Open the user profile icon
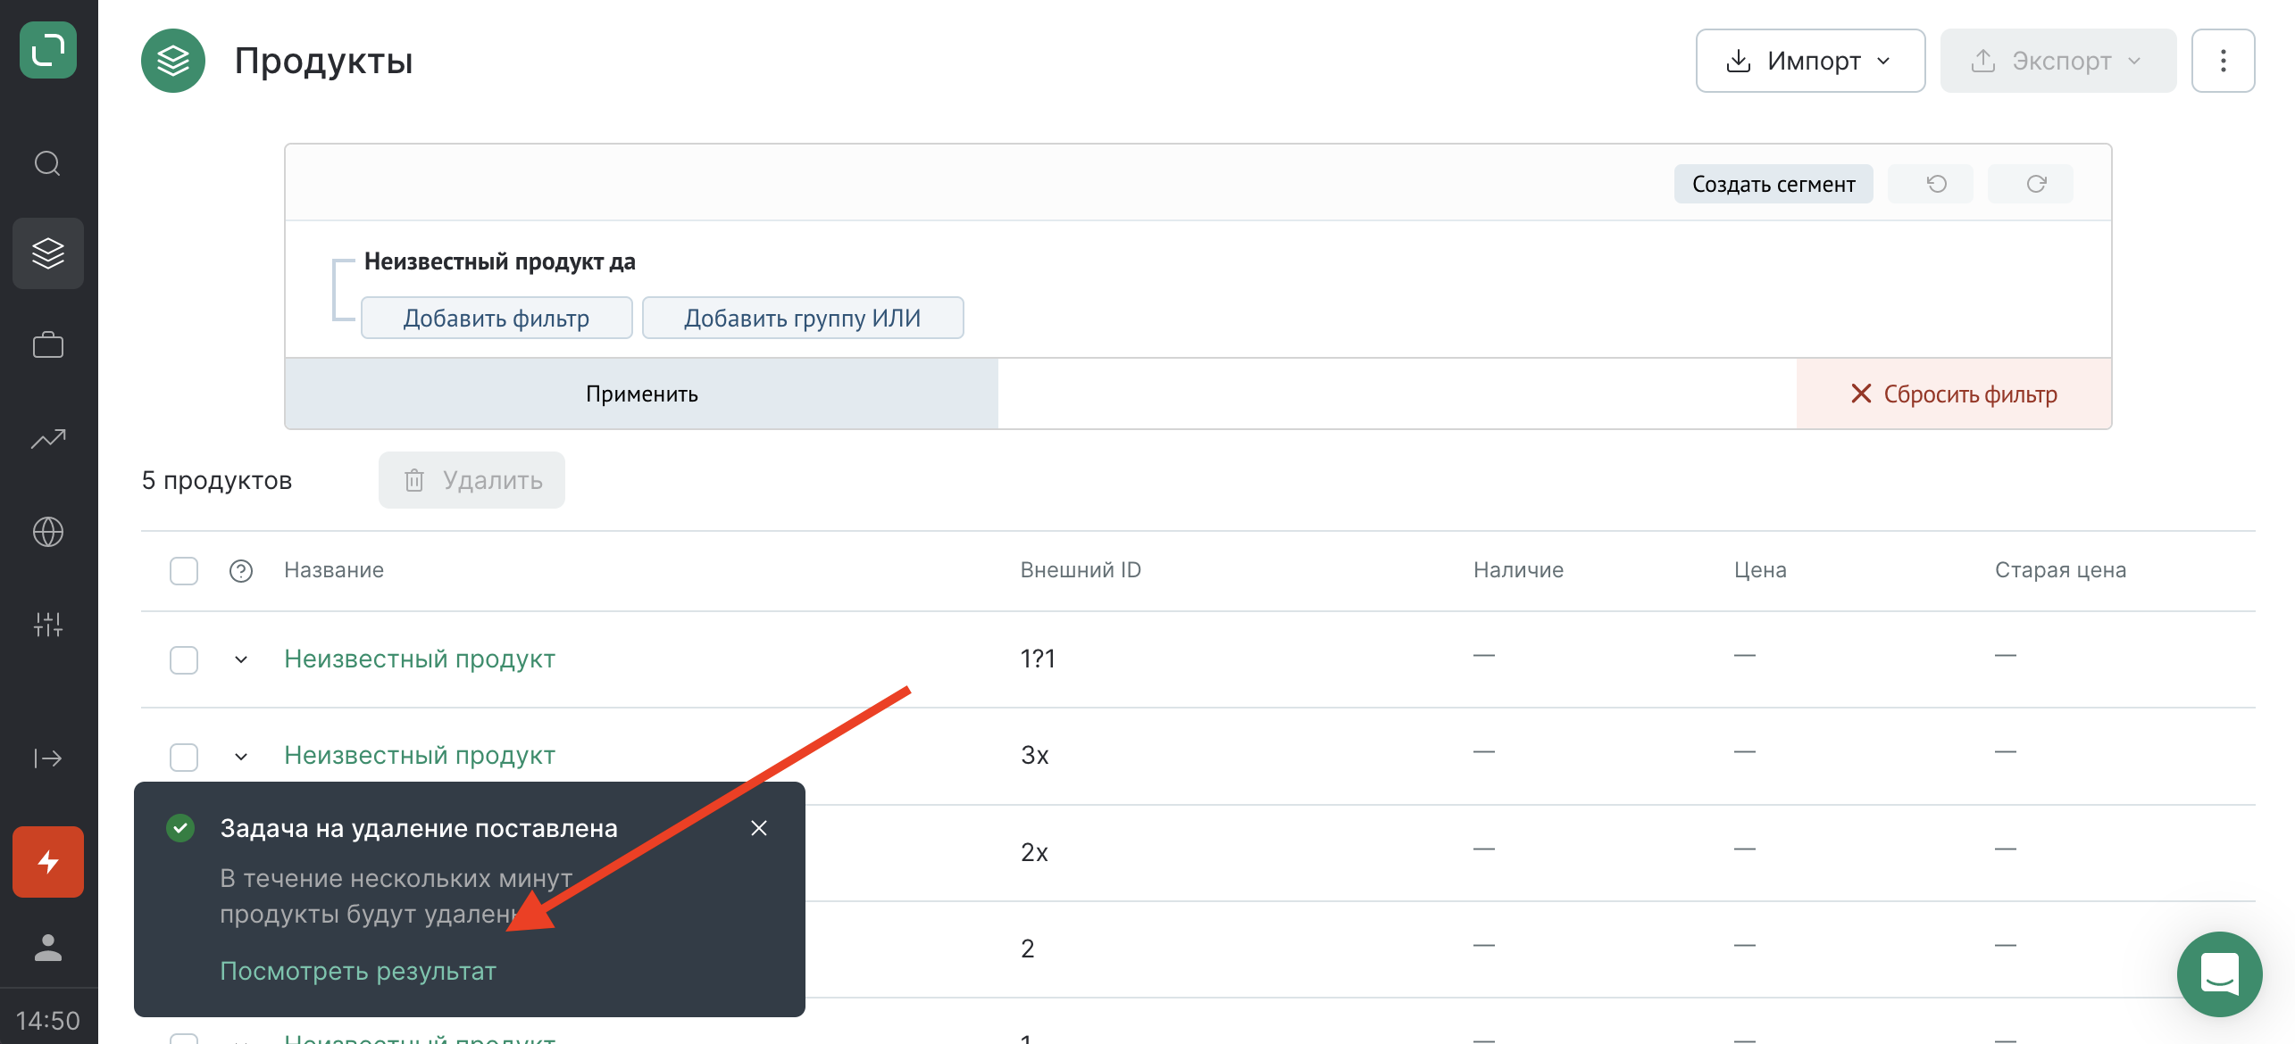Screen dimensions: 2295x1044 [x=48, y=948]
